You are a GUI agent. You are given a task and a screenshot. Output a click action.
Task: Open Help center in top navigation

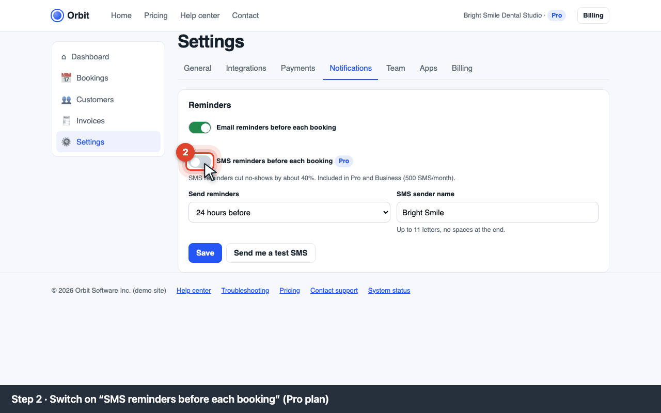tap(200, 15)
